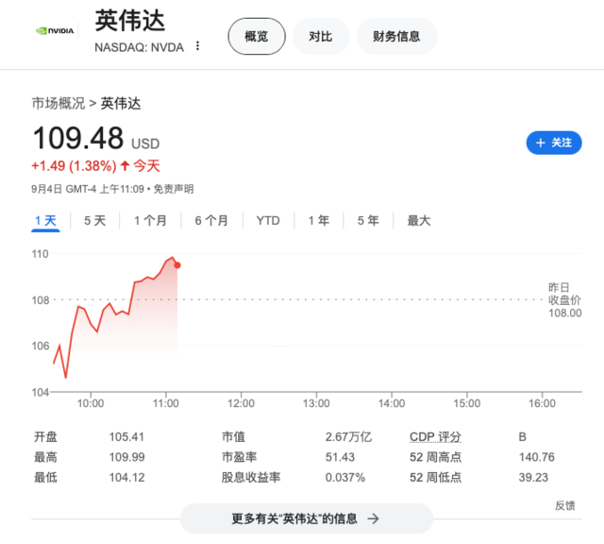Click the 英伟达 company title heading
Screen dimensions: 604x544
[130, 21]
